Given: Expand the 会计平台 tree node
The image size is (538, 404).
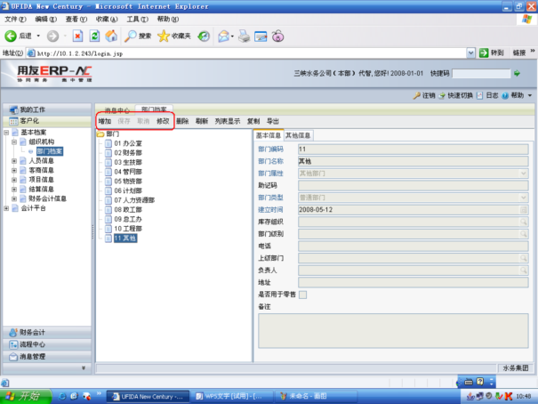Looking at the screenshot, I should point(6,208).
